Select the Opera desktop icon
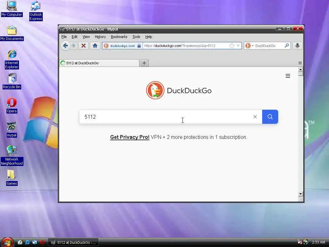This screenshot has height=247, width=329. (12, 105)
